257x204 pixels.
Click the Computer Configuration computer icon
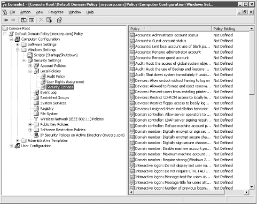[17, 39]
